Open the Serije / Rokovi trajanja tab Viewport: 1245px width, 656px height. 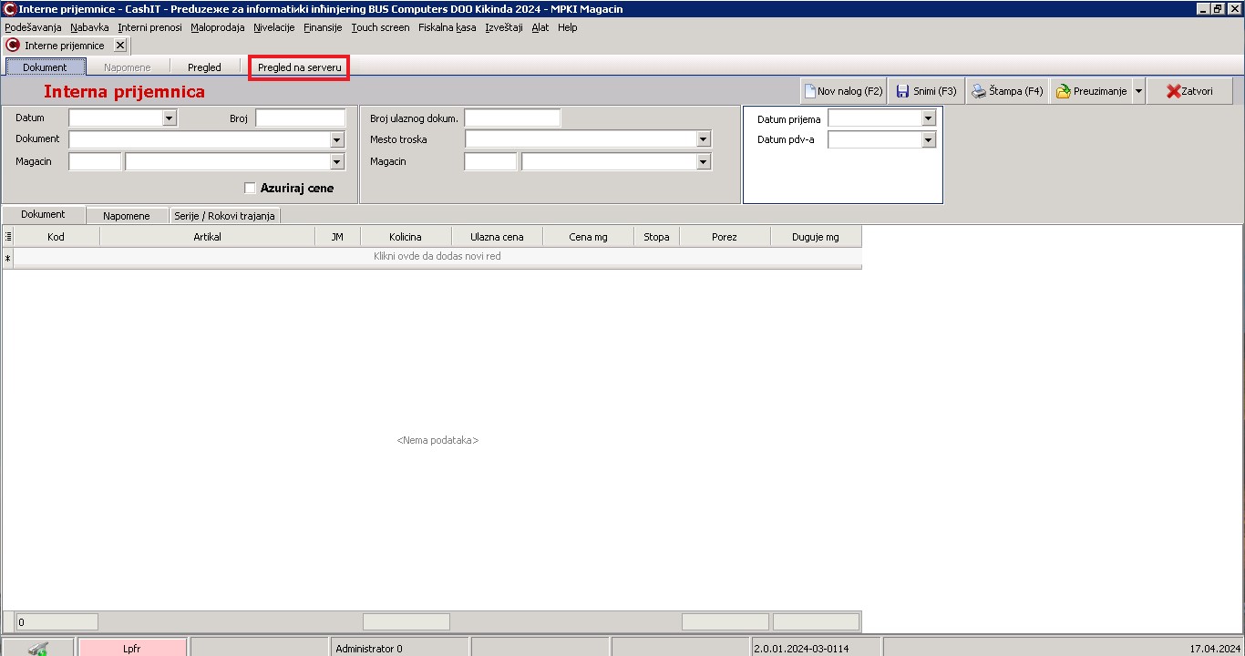225,216
